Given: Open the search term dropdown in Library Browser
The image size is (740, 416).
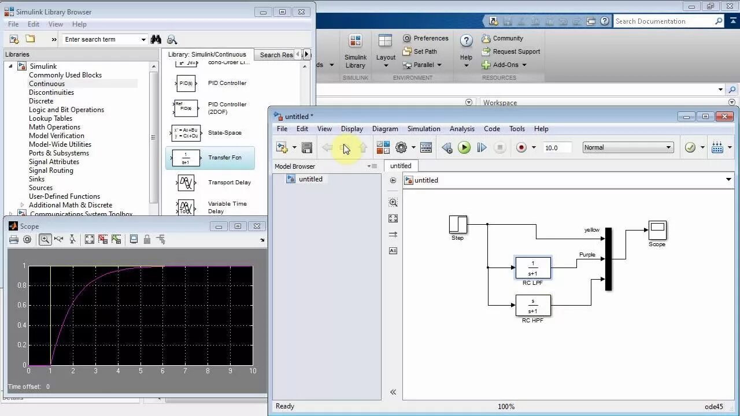Looking at the screenshot, I should coord(143,39).
